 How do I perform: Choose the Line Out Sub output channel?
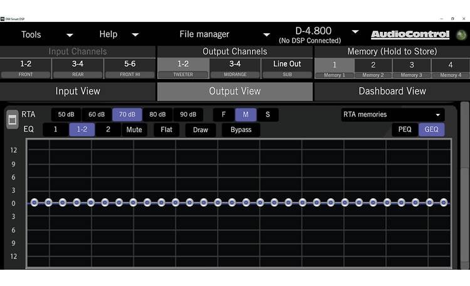(x=287, y=68)
